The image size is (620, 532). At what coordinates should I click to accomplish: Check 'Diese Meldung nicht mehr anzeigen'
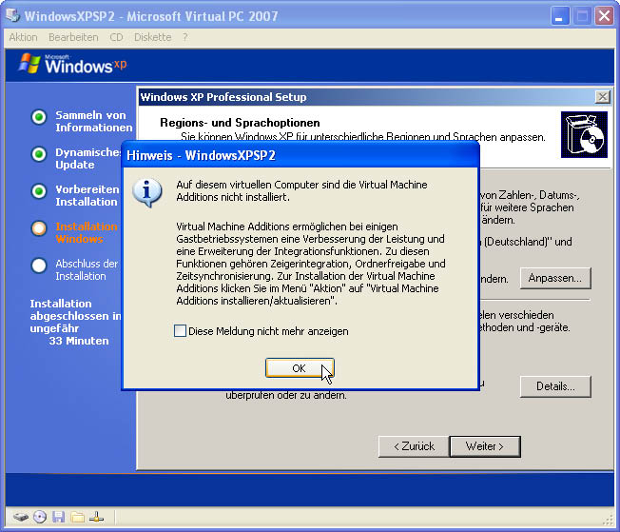pos(180,330)
